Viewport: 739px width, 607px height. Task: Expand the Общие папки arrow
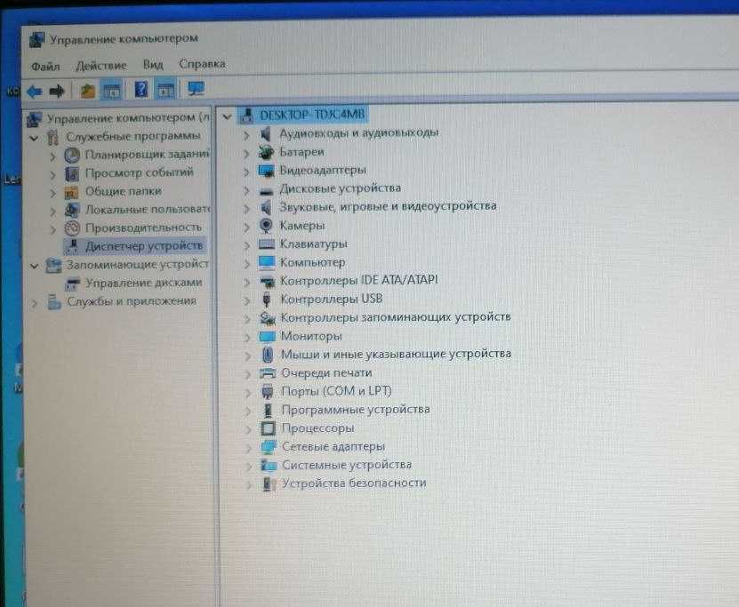click(x=52, y=194)
